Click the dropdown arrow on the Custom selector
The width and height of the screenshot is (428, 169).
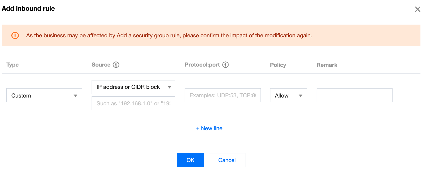[x=76, y=95]
